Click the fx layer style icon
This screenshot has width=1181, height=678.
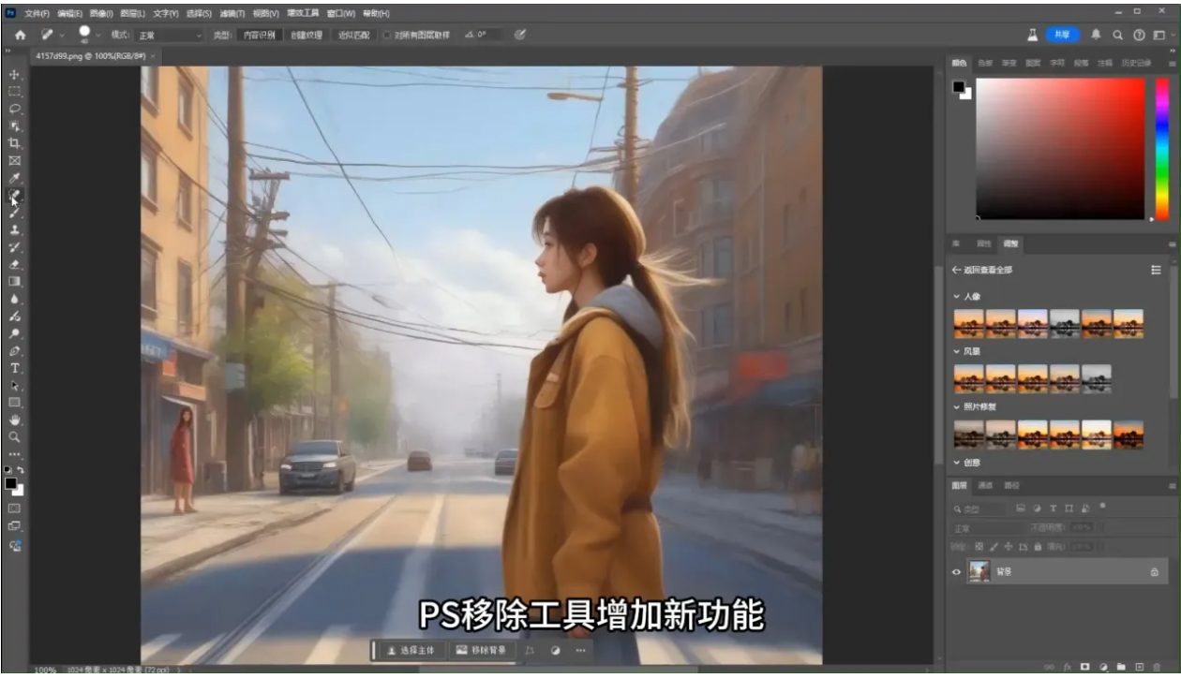[x=1067, y=667]
